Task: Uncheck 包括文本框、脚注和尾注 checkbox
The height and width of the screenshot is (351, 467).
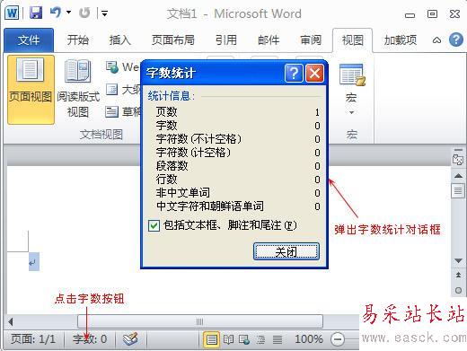Action: [x=154, y=225]
